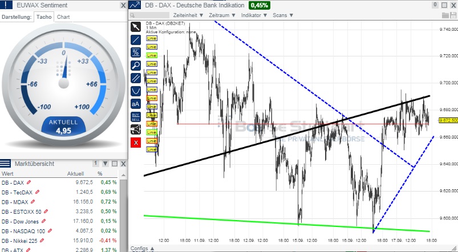Click the pencil icon next to DB - TecDAX
This screenshot has width=458, height=252.
pyautogui.click(x=37, y=192)
